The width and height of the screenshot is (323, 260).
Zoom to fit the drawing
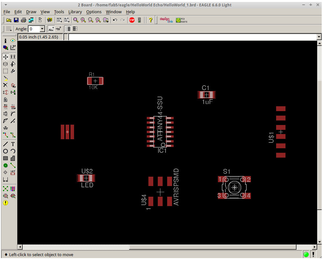tap(76, 20)
